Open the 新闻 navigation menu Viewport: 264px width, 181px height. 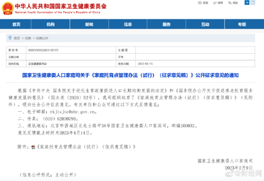pos(89,24)
